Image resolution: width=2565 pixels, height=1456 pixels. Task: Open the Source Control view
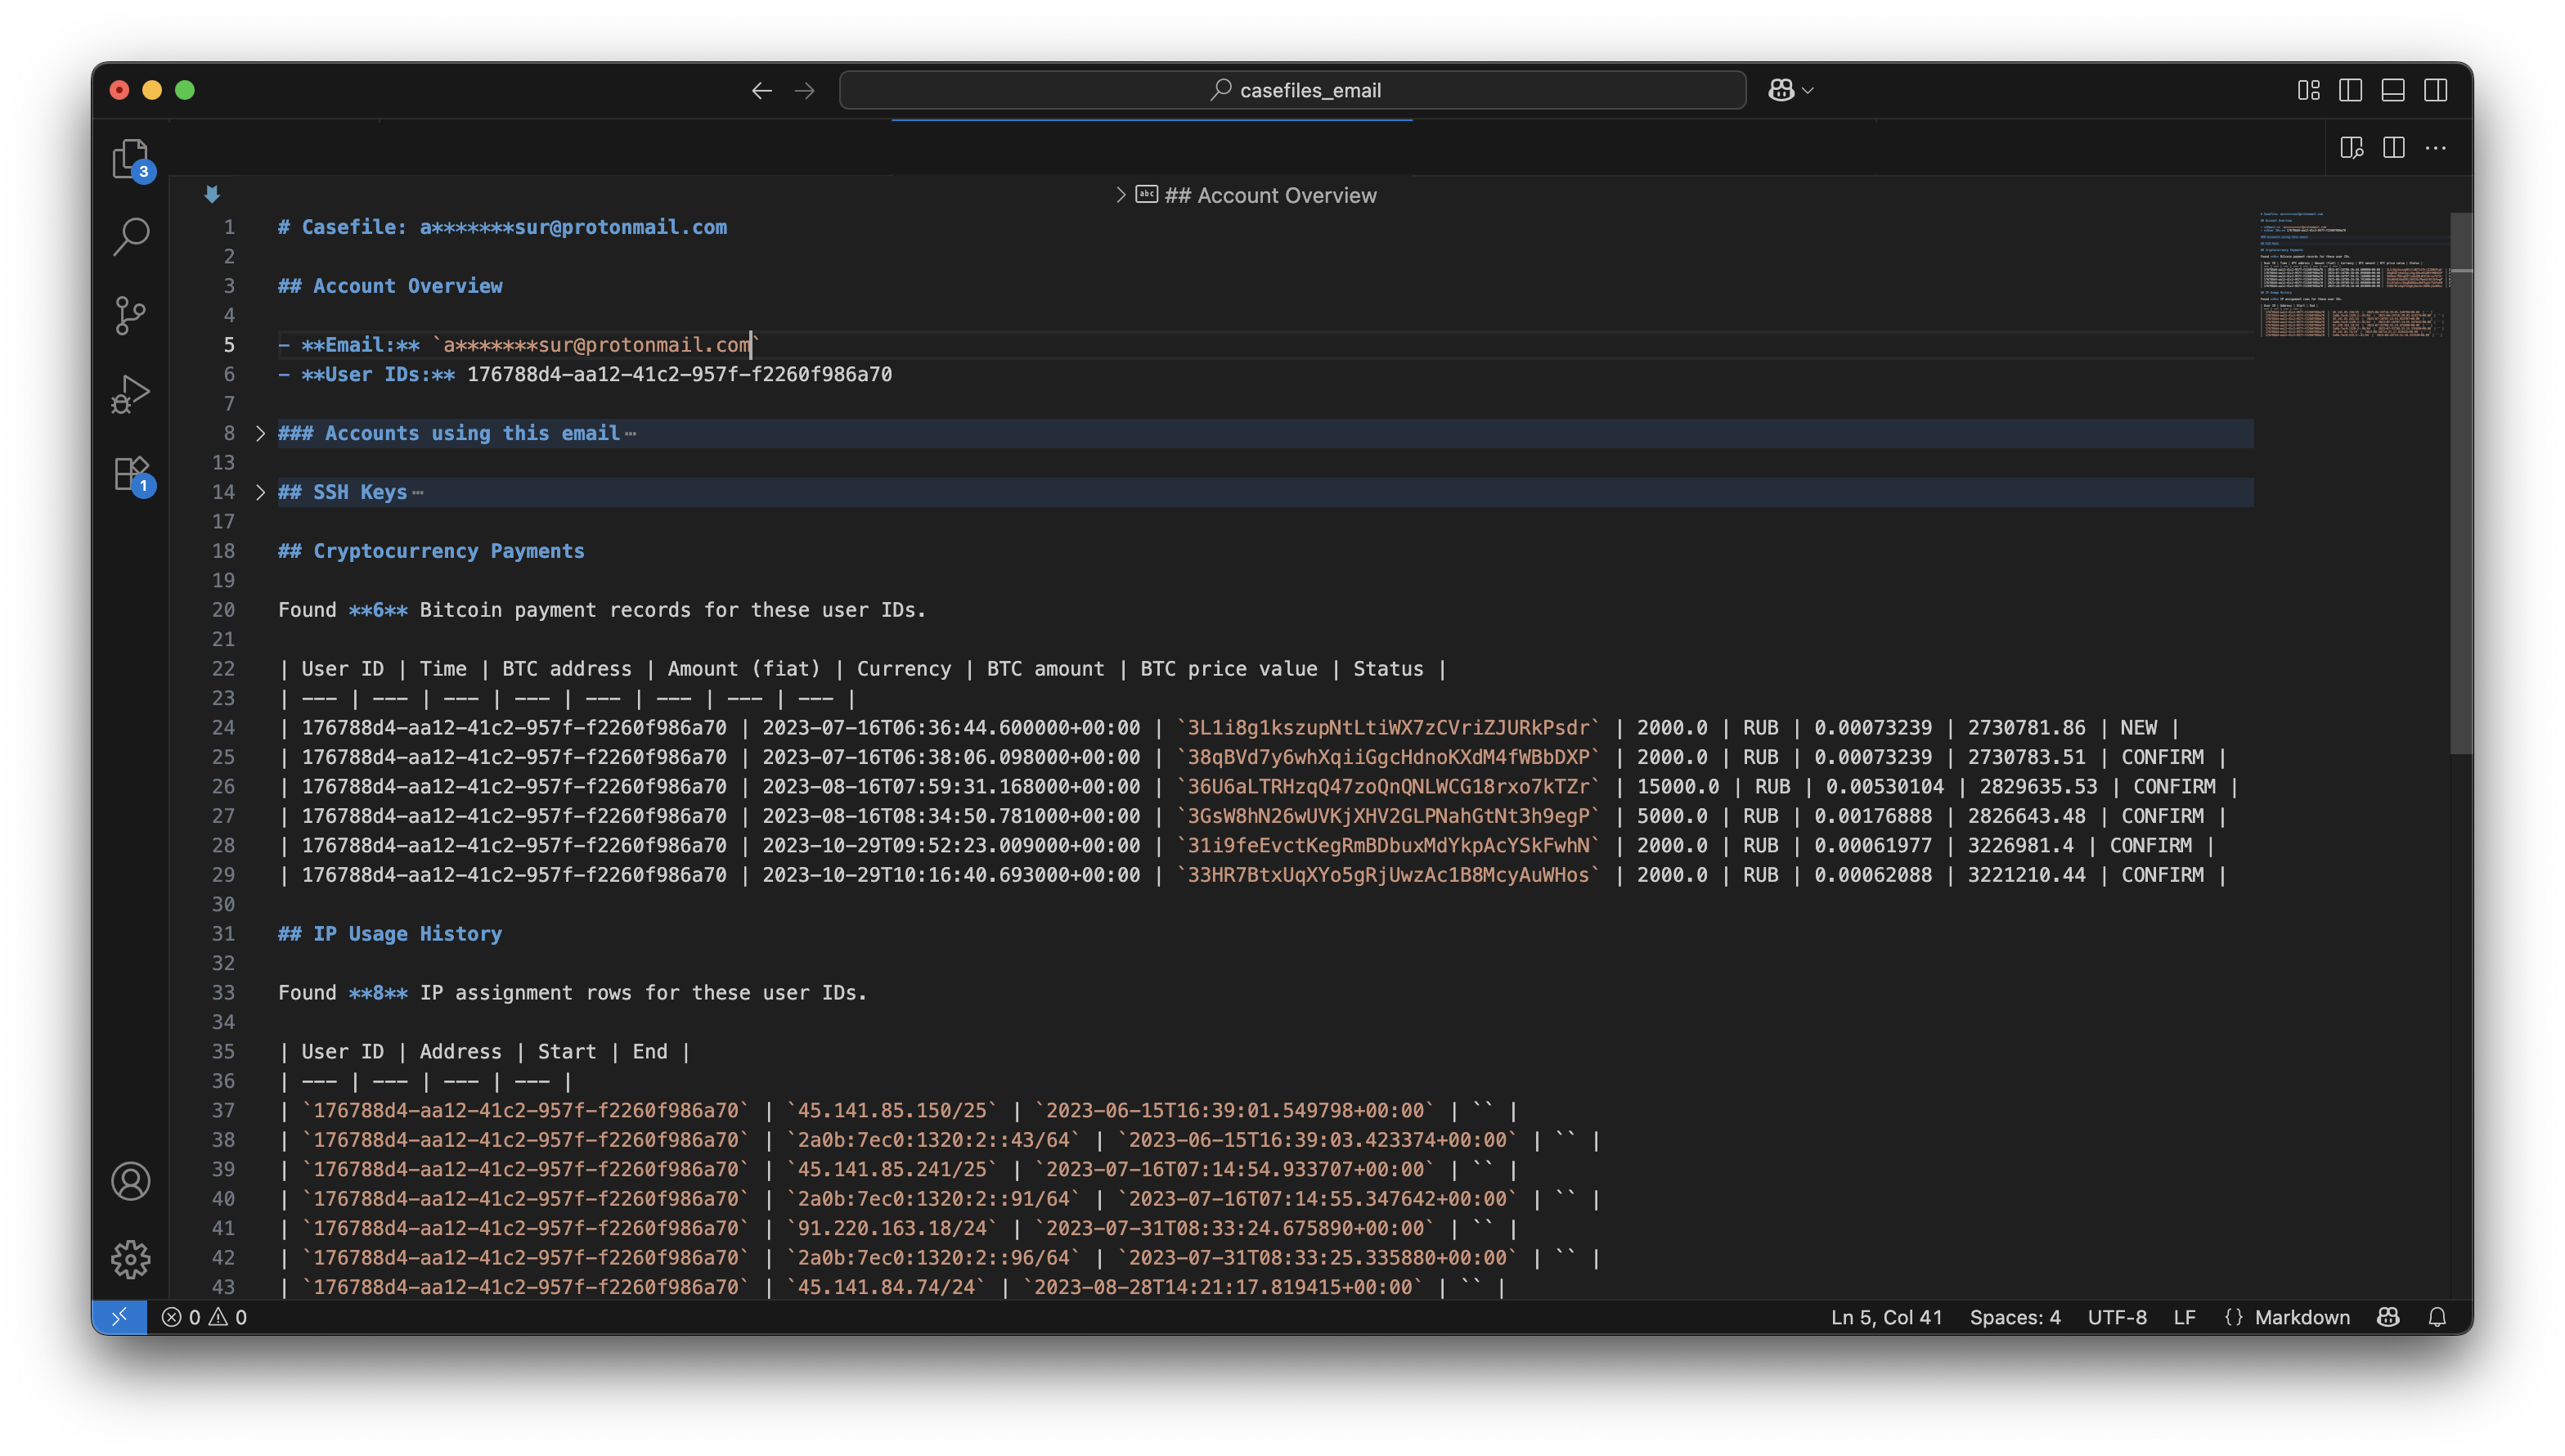(x=130, y=316)
